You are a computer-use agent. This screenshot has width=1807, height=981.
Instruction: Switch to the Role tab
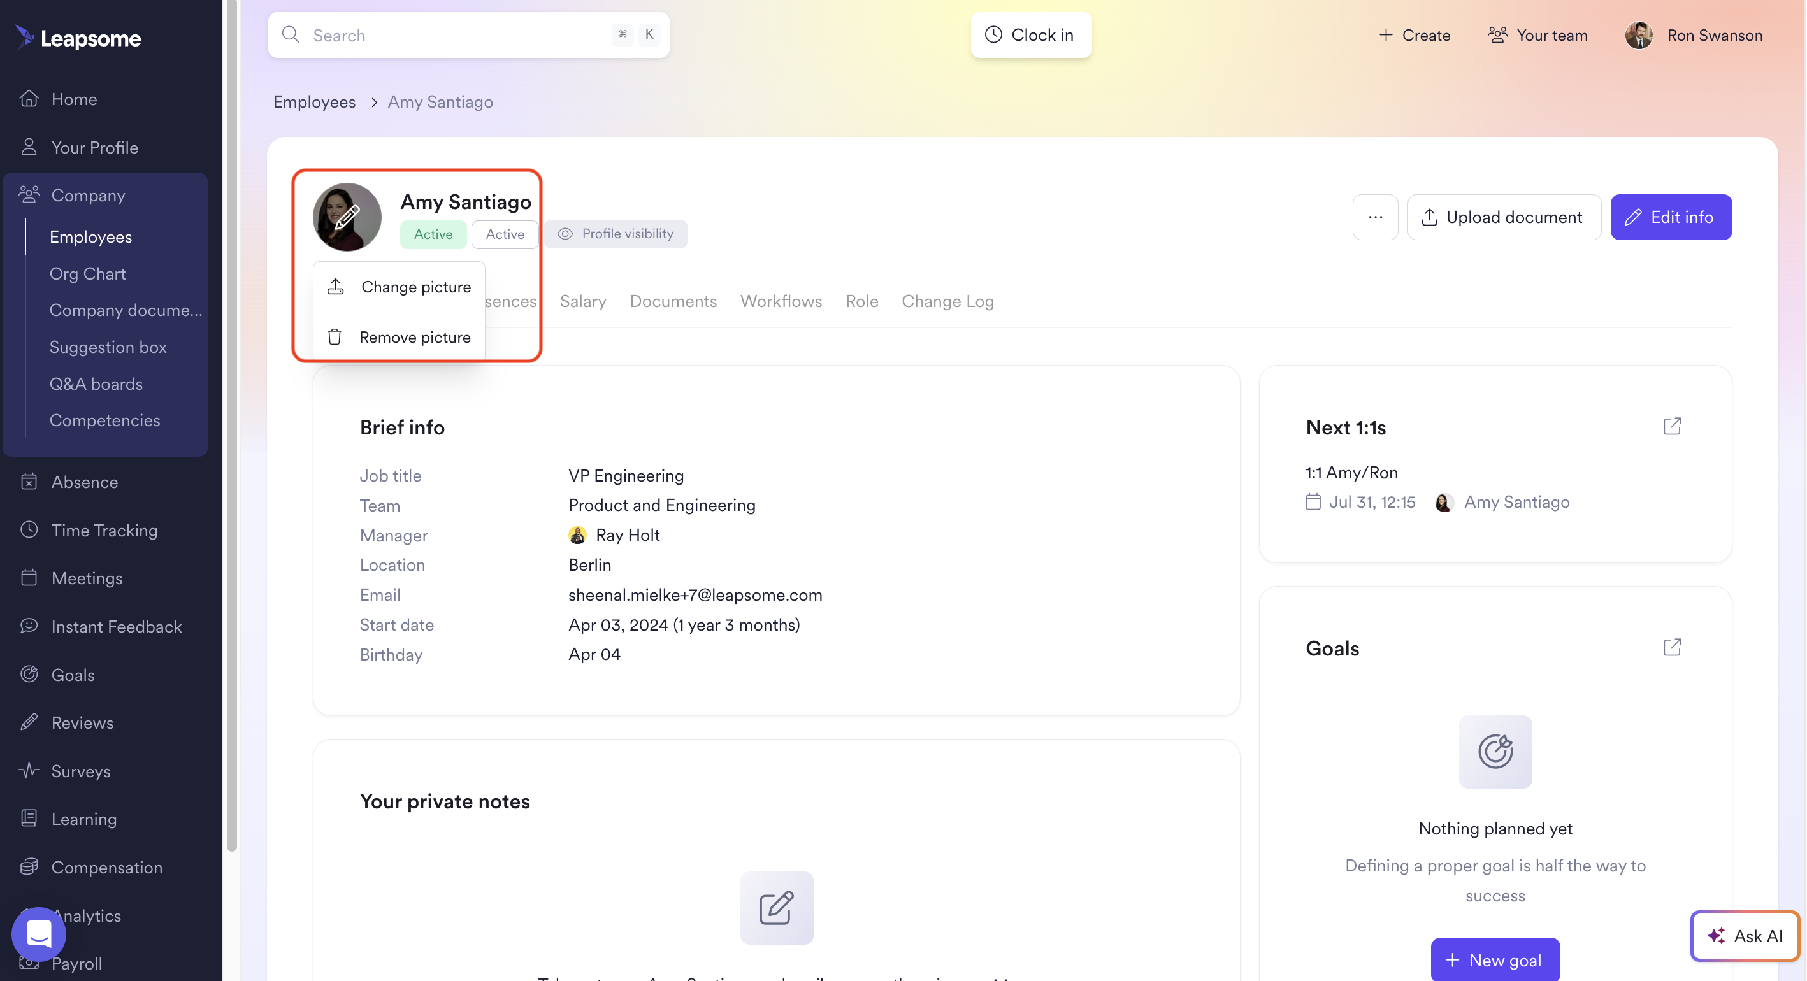[861, 301]
